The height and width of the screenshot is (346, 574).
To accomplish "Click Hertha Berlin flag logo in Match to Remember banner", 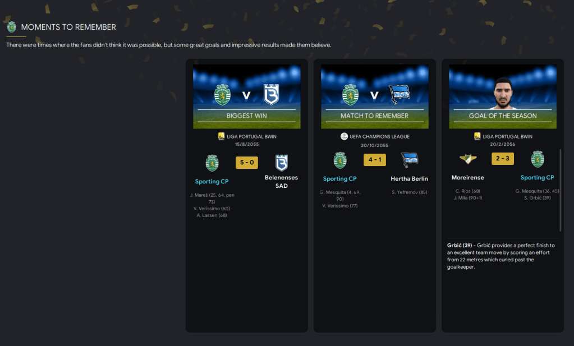I will (399, 94).
